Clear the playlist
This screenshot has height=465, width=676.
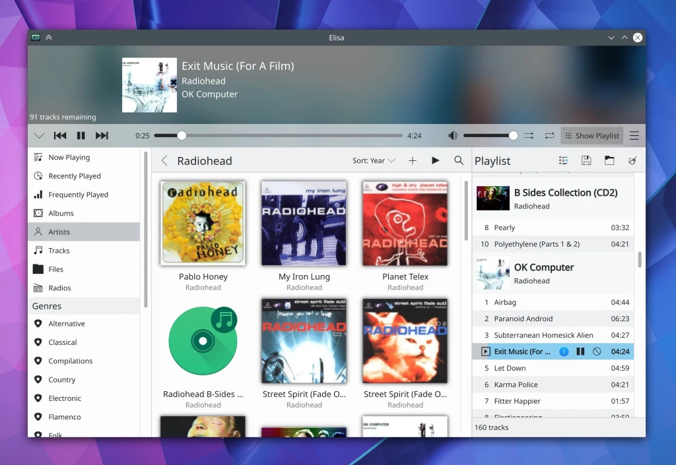[632, 160]
